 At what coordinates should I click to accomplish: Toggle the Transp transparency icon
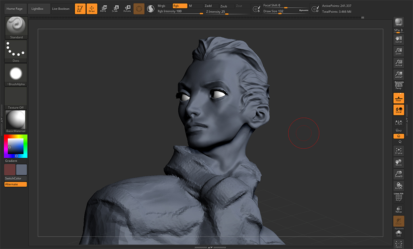click(x=398, y=209)
